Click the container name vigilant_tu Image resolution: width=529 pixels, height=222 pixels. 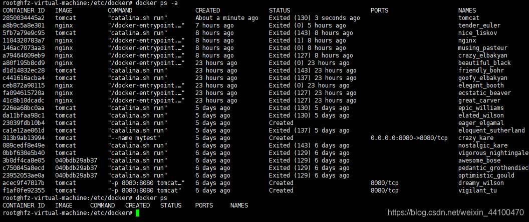(x=478, y=190)
